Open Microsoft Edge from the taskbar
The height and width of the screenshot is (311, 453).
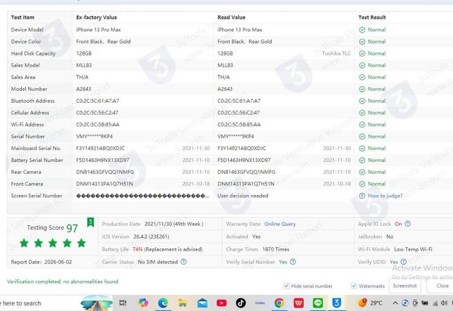point(163,303)
